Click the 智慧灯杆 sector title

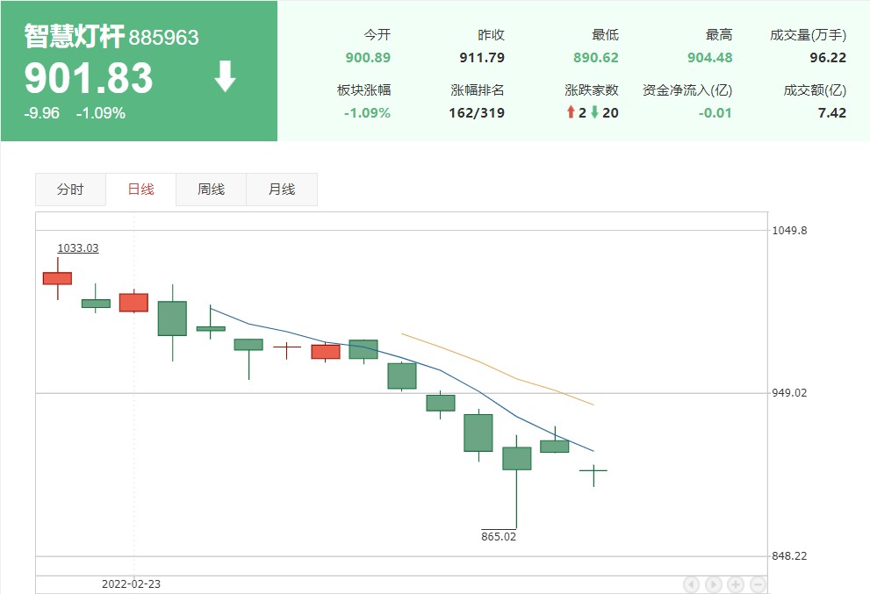coord(74,37)
